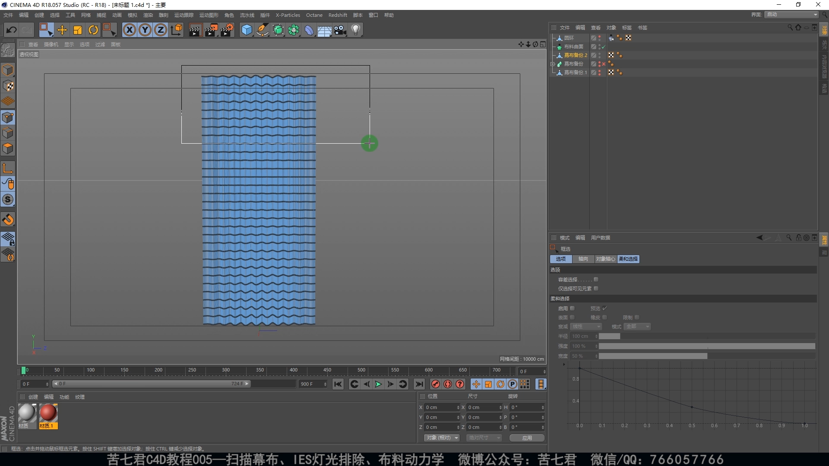The height and width of the screenshot is (466, 829).
Task: Select the red 材质.1 material thumbnail
Action: [48, 413]
